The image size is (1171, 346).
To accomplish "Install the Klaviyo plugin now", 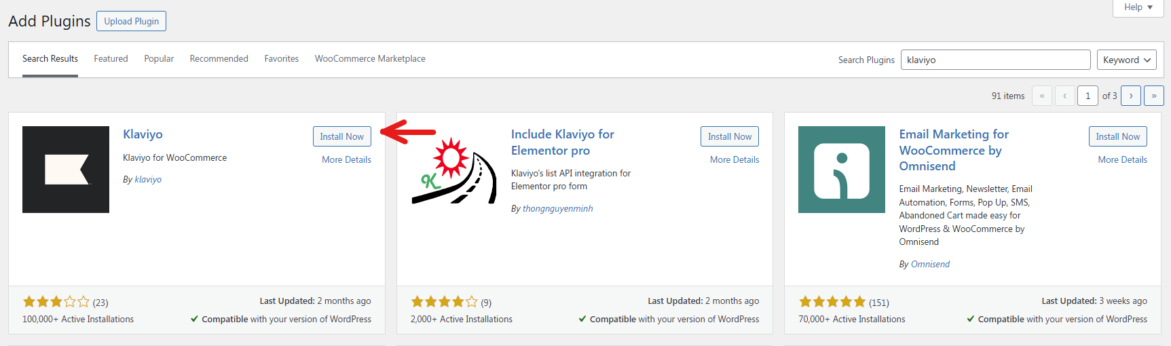I will 341,136.
